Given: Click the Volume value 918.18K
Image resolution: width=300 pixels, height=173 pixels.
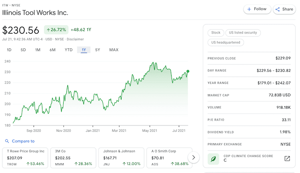Looking at the screenshot, I should (284, 107).
